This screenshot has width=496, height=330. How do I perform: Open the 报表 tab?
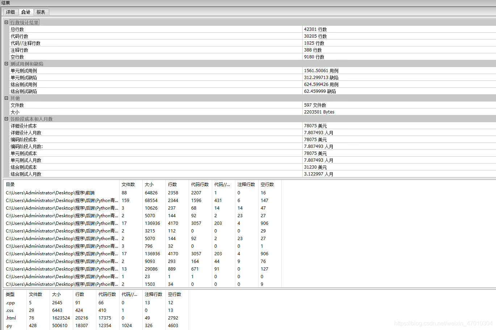point(41,12)
